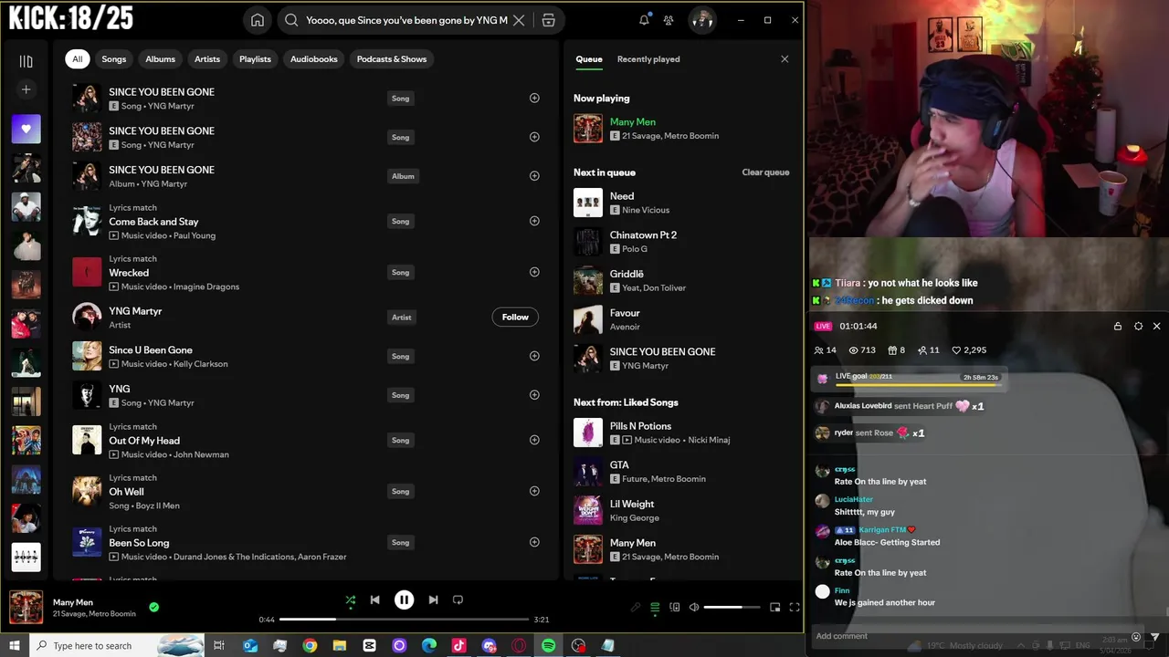Switch to the Queue tab
Viewport: 1169px width, 657px height.
(589, 59)
